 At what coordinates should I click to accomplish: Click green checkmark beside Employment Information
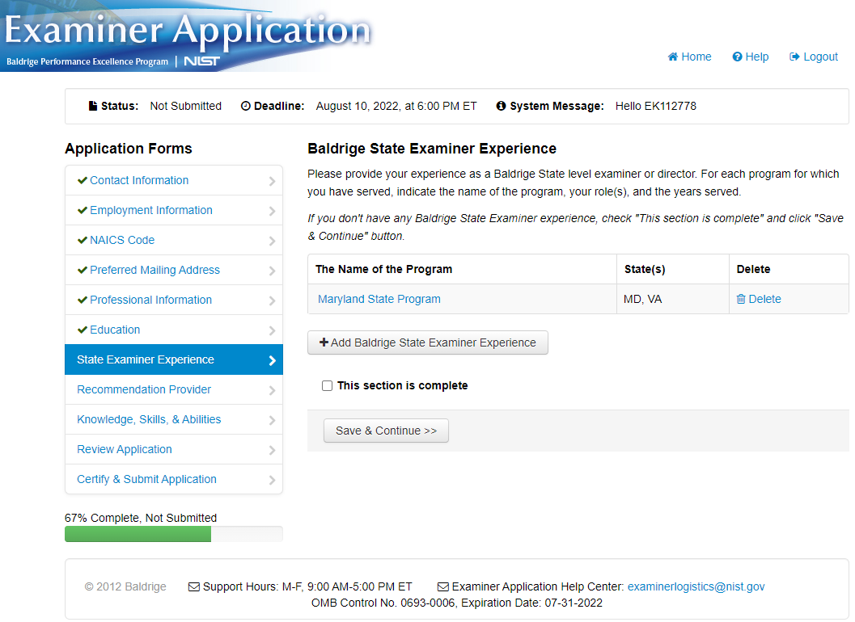(83, 210)
